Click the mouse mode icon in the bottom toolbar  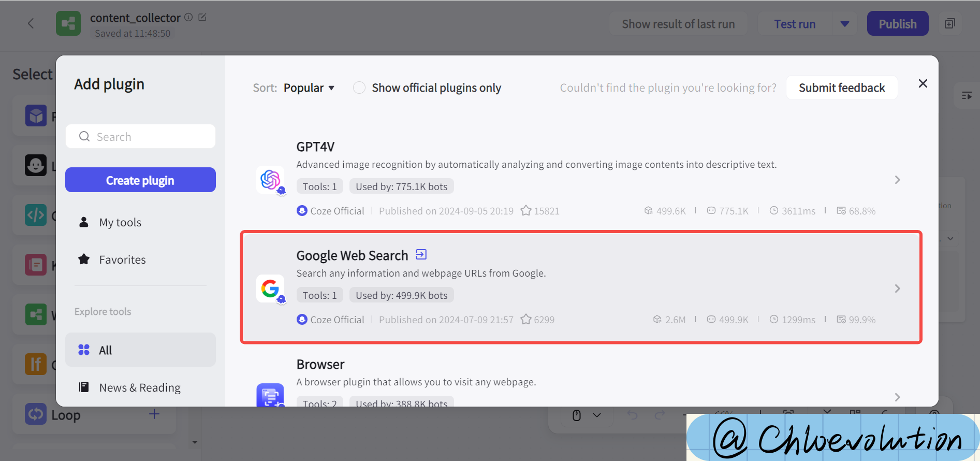click(577, 415)
